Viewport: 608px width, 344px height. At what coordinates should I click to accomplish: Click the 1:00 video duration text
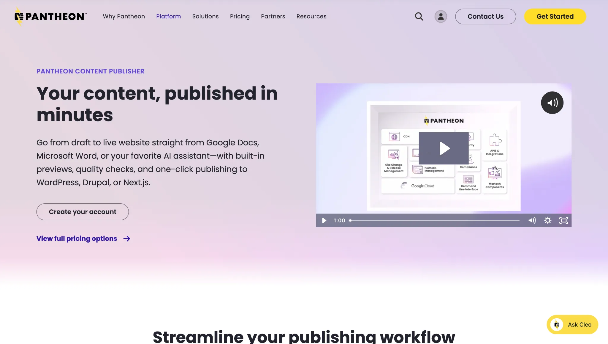tap(339, 220)
